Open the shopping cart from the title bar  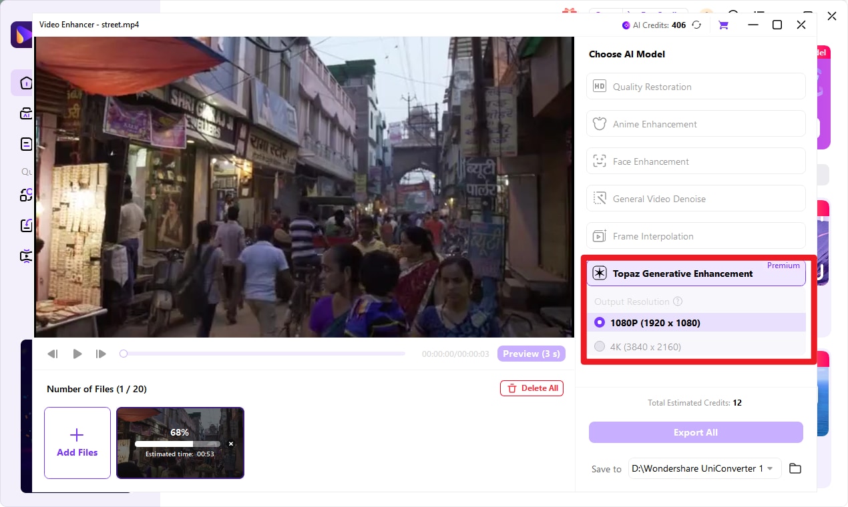[x=723, y=25]
